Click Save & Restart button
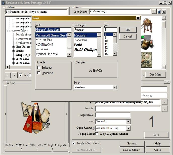Image resolution: width=173 pixels, height=155 pixels. [132, 150]
